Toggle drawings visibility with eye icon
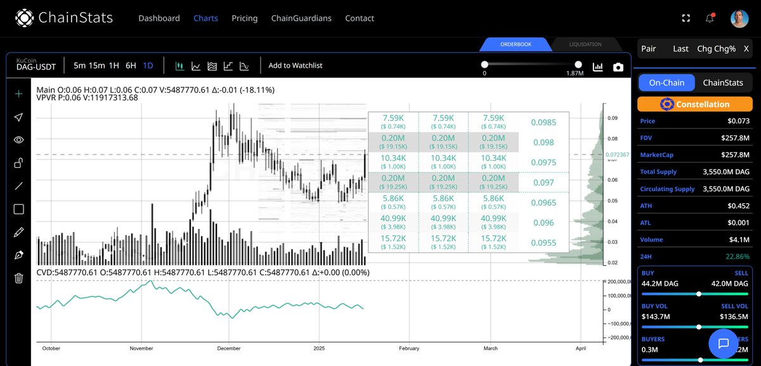This screenshot has height=366, width=761. coord(18,140)
